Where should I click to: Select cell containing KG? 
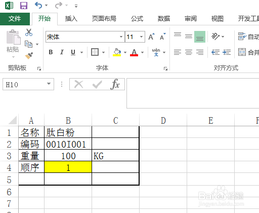[115, 156]
